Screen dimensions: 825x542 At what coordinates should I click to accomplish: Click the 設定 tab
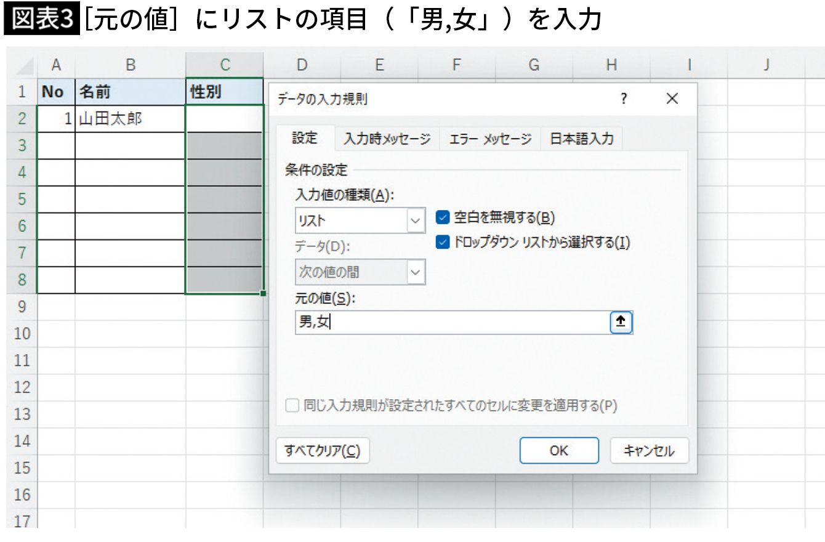click(x=304, y=138)
